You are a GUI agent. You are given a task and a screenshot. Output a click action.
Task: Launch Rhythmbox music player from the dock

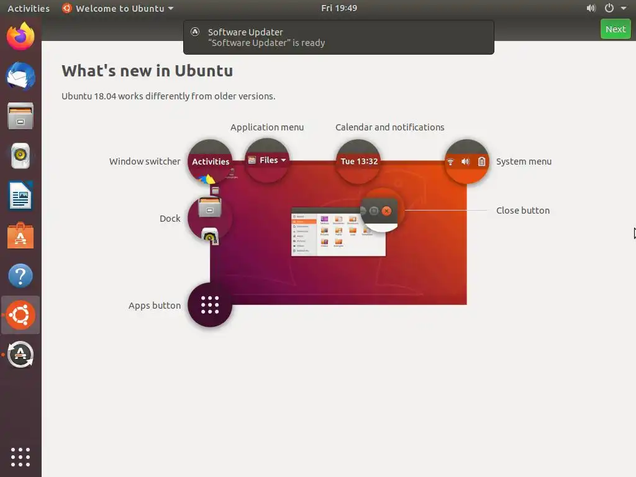(20, 156)
